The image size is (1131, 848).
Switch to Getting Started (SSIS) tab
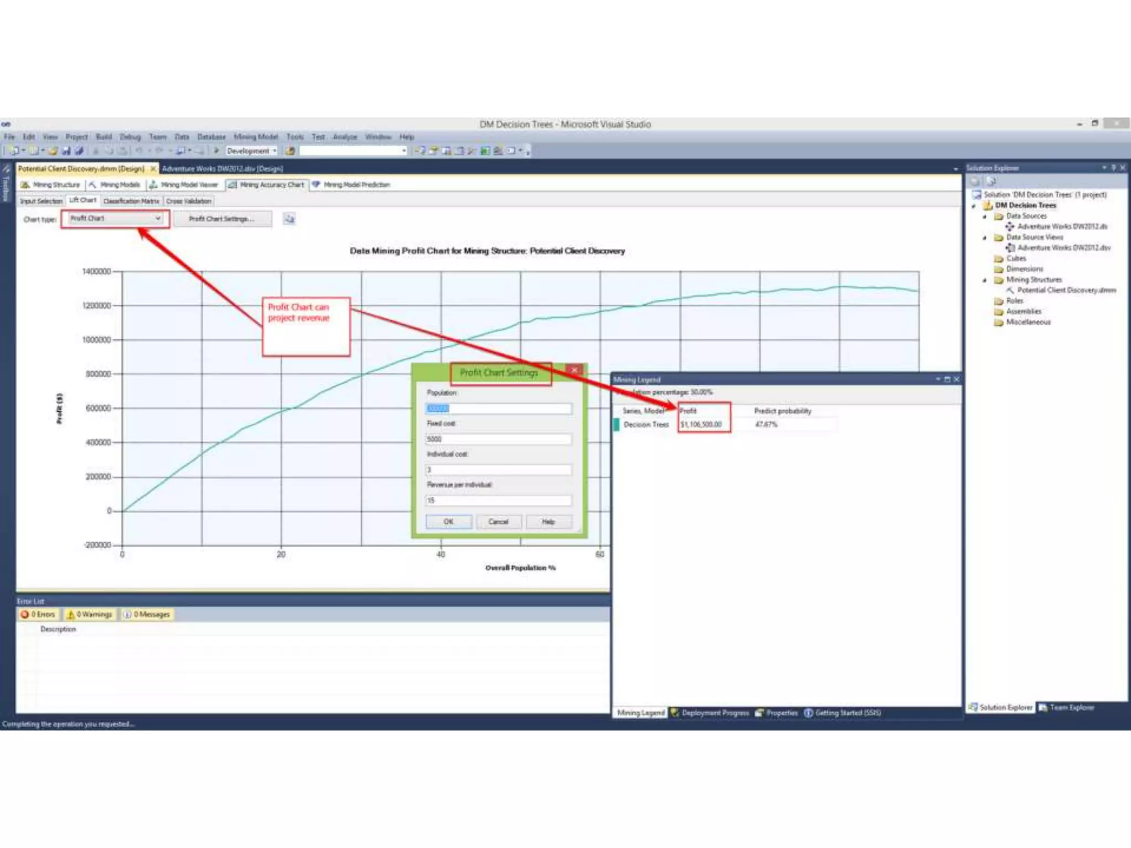point(843,713)
